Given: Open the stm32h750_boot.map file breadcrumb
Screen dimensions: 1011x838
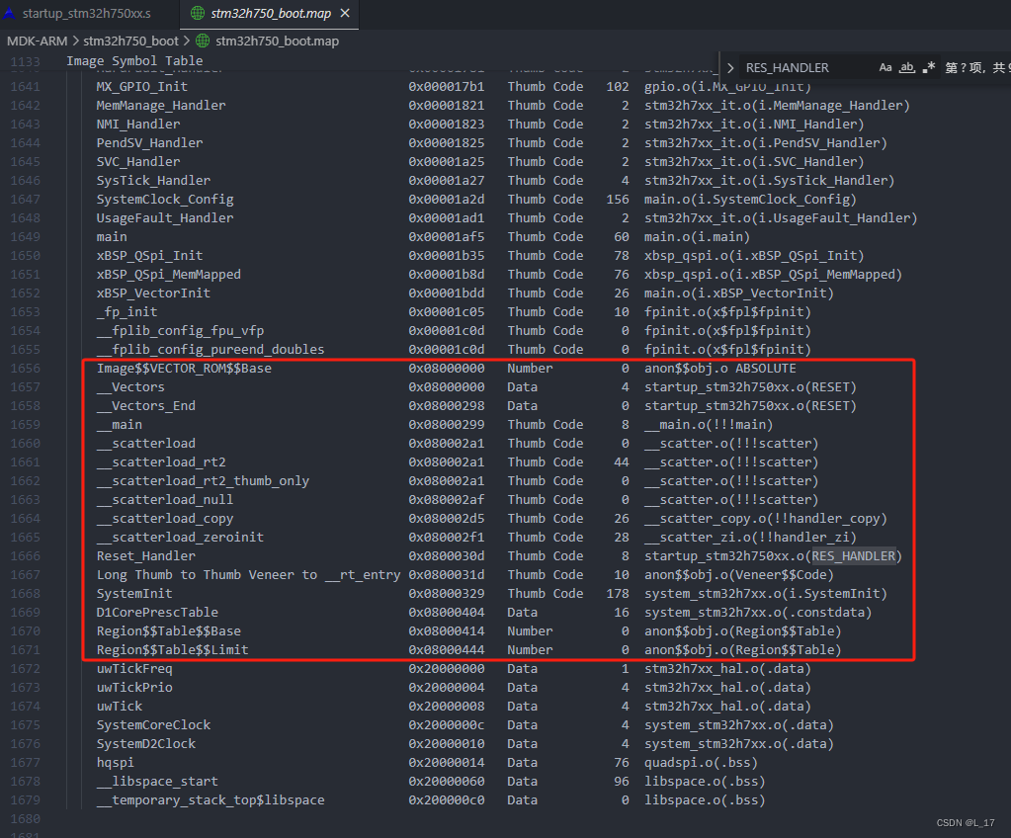Looking at the screenshot, I should pyautogui.click(x=277, y=42).
